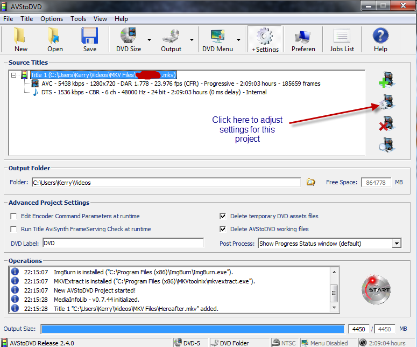This screenshot has height=347, width=417.
Task: Click the Free Space 864778 value
Action: coord(376,183)
